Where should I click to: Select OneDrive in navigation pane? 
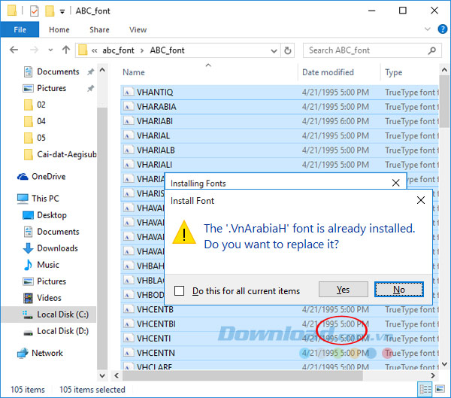pos(48,177)
